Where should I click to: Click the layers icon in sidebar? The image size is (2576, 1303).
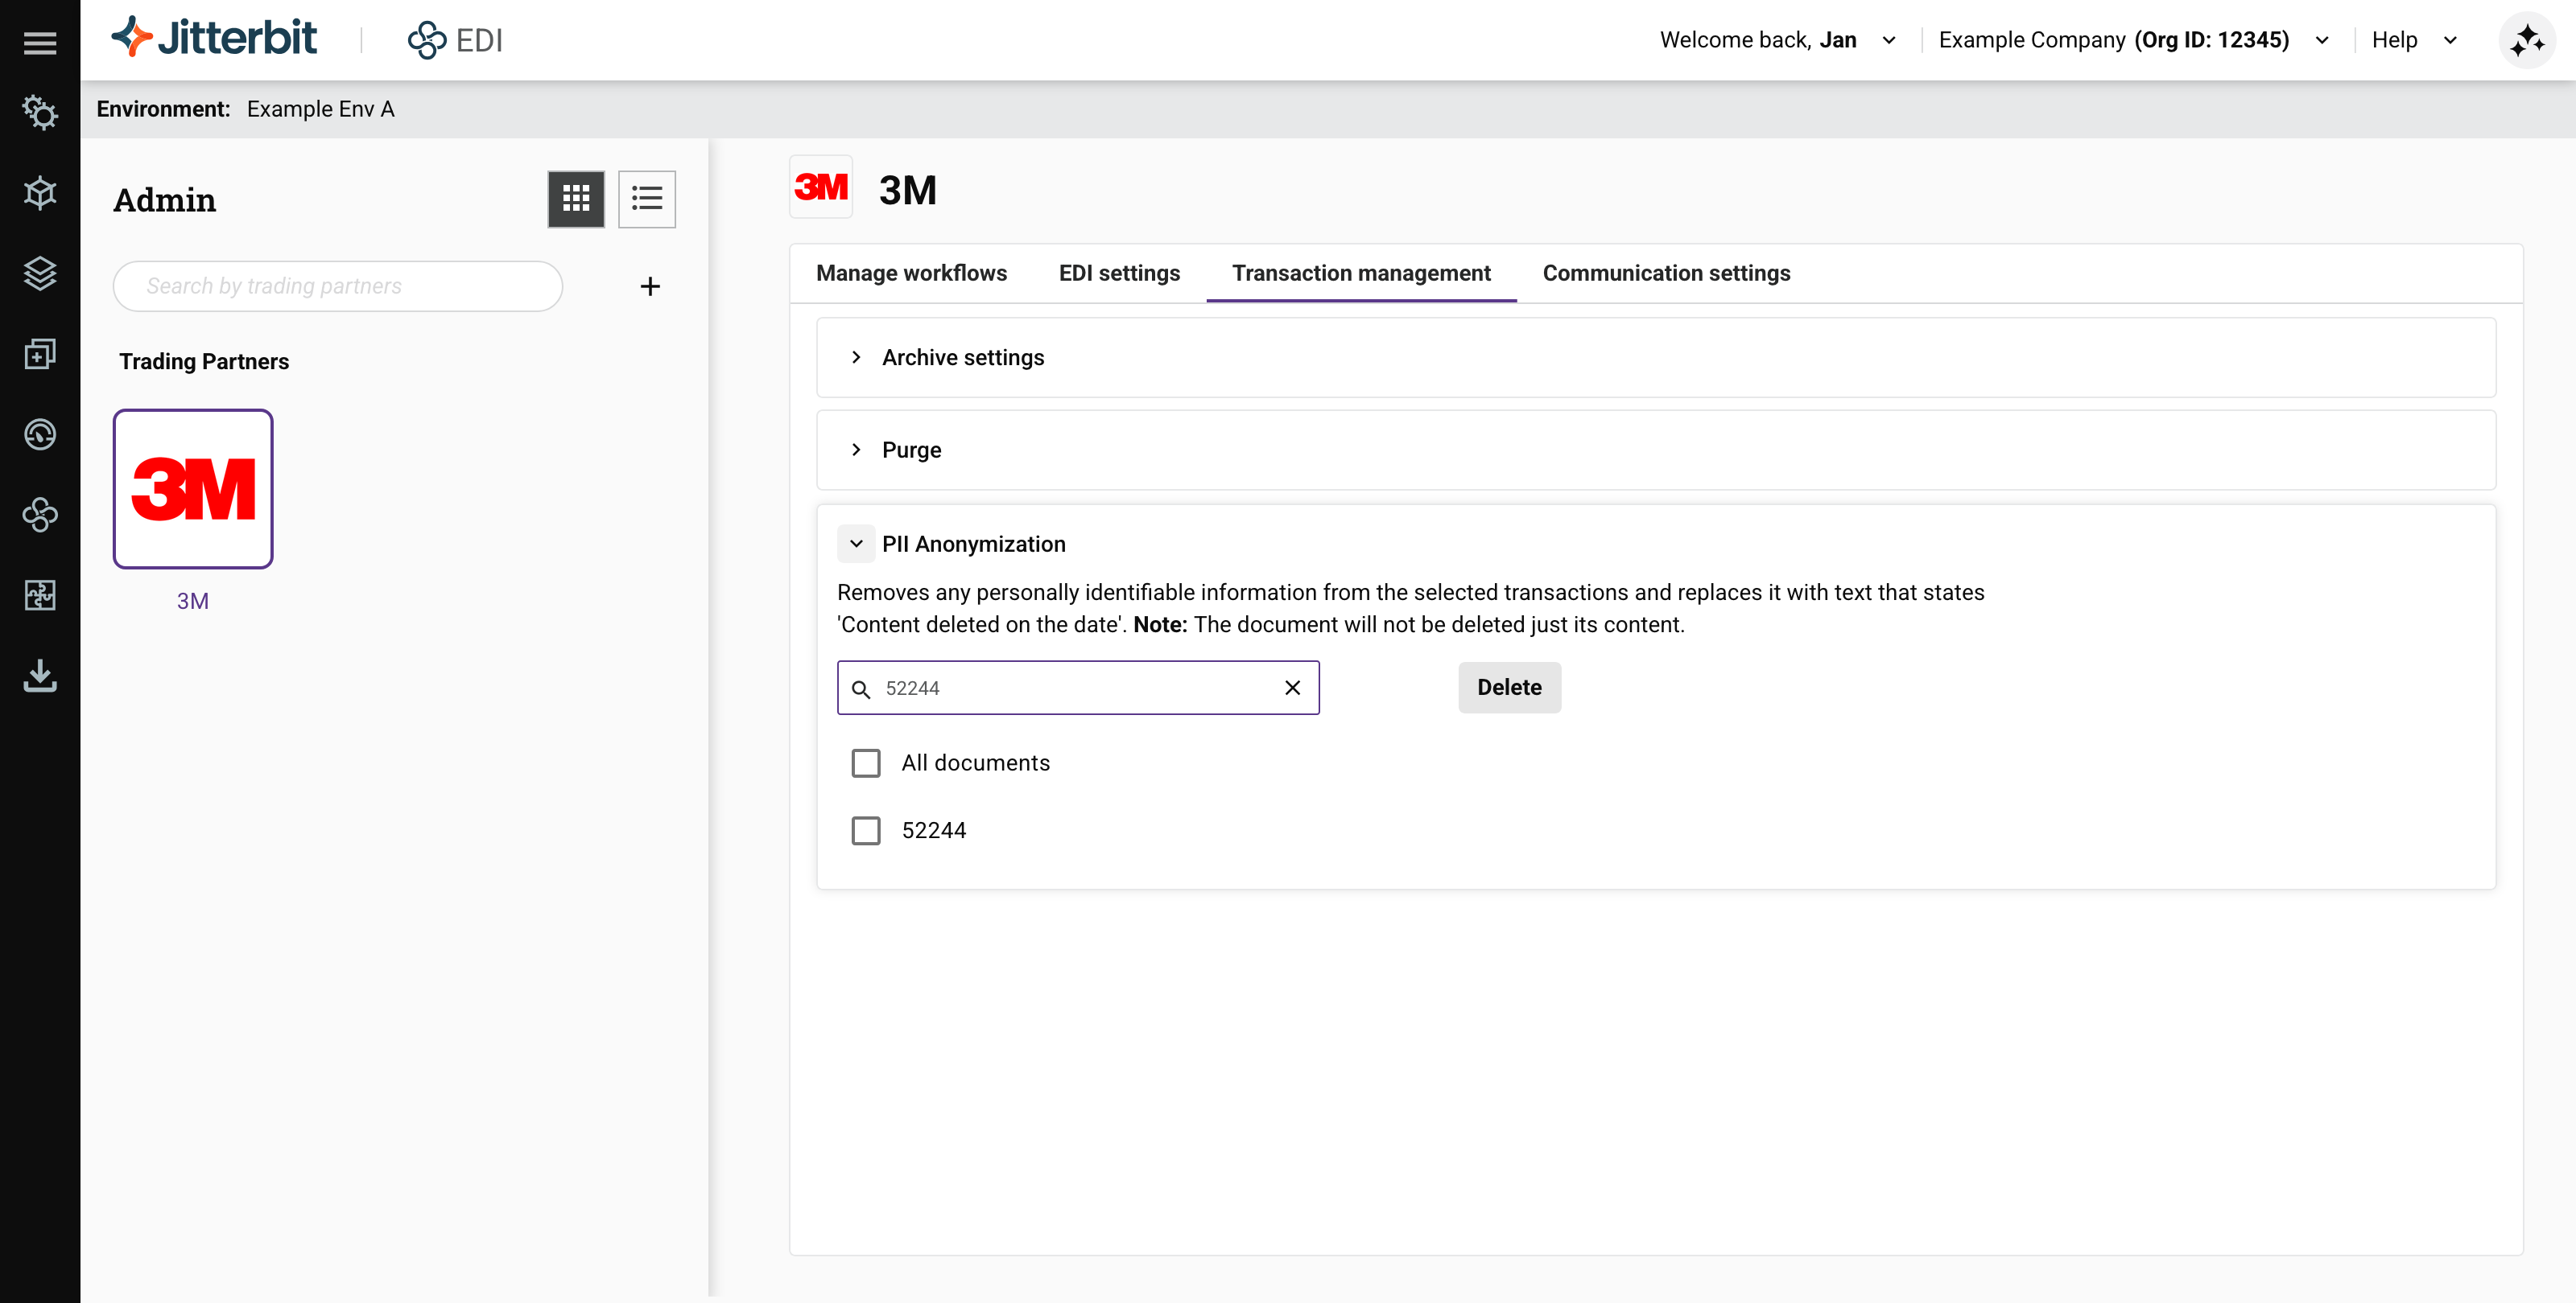click(x=40, y=273)
